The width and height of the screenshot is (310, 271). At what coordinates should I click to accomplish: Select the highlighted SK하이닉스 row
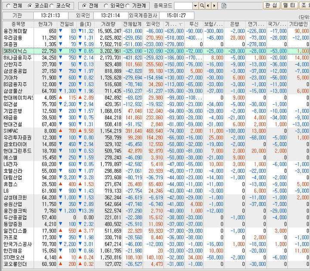click(x=156, y=51)
